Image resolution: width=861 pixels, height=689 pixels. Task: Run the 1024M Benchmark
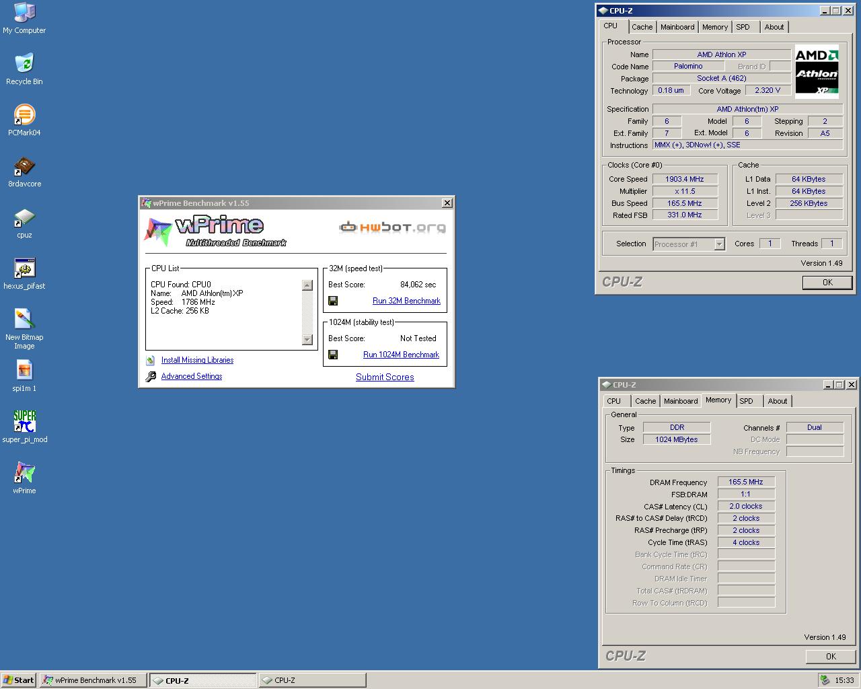click(401, 355)
